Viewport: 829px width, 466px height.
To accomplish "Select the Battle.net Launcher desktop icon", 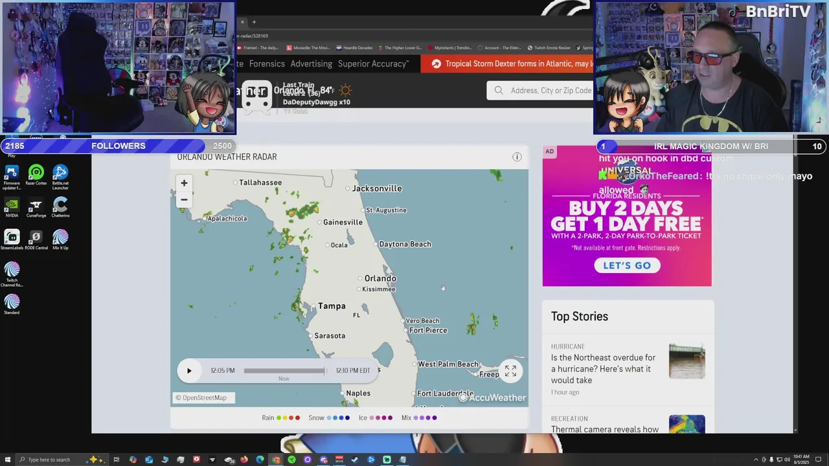I will [60, 177].
